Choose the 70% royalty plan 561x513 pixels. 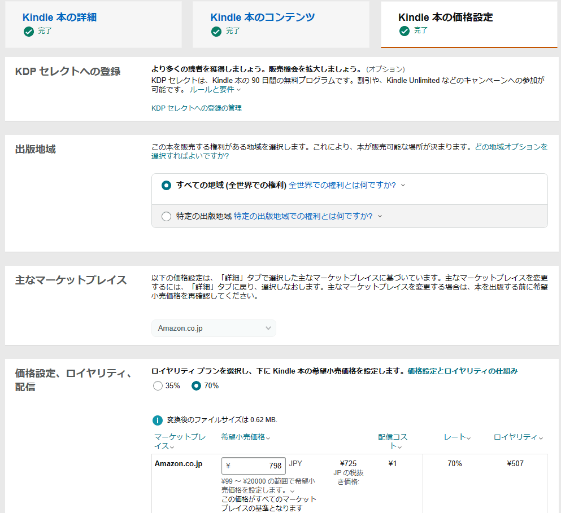coord(197,386)
